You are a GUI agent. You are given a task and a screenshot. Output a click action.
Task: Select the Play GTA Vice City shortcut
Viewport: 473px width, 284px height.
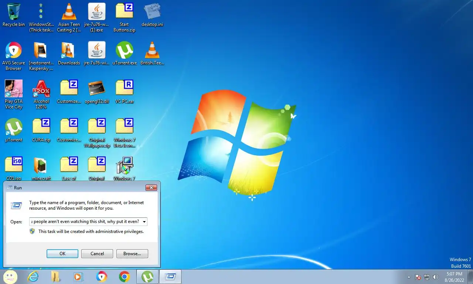14,94
